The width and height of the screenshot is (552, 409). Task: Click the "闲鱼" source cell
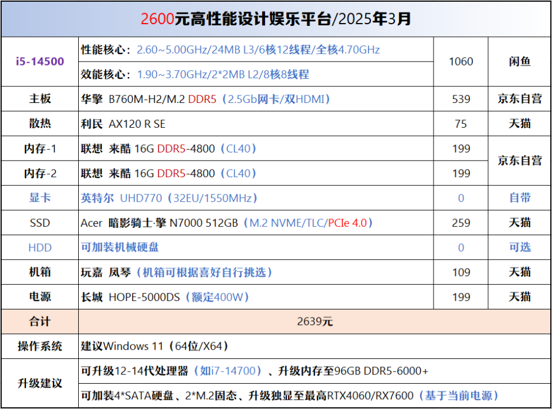[520, 62]
